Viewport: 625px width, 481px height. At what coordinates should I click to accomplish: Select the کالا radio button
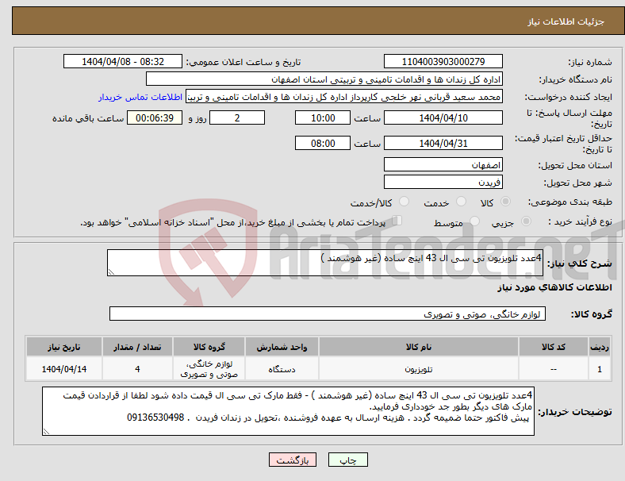point(505,202)
